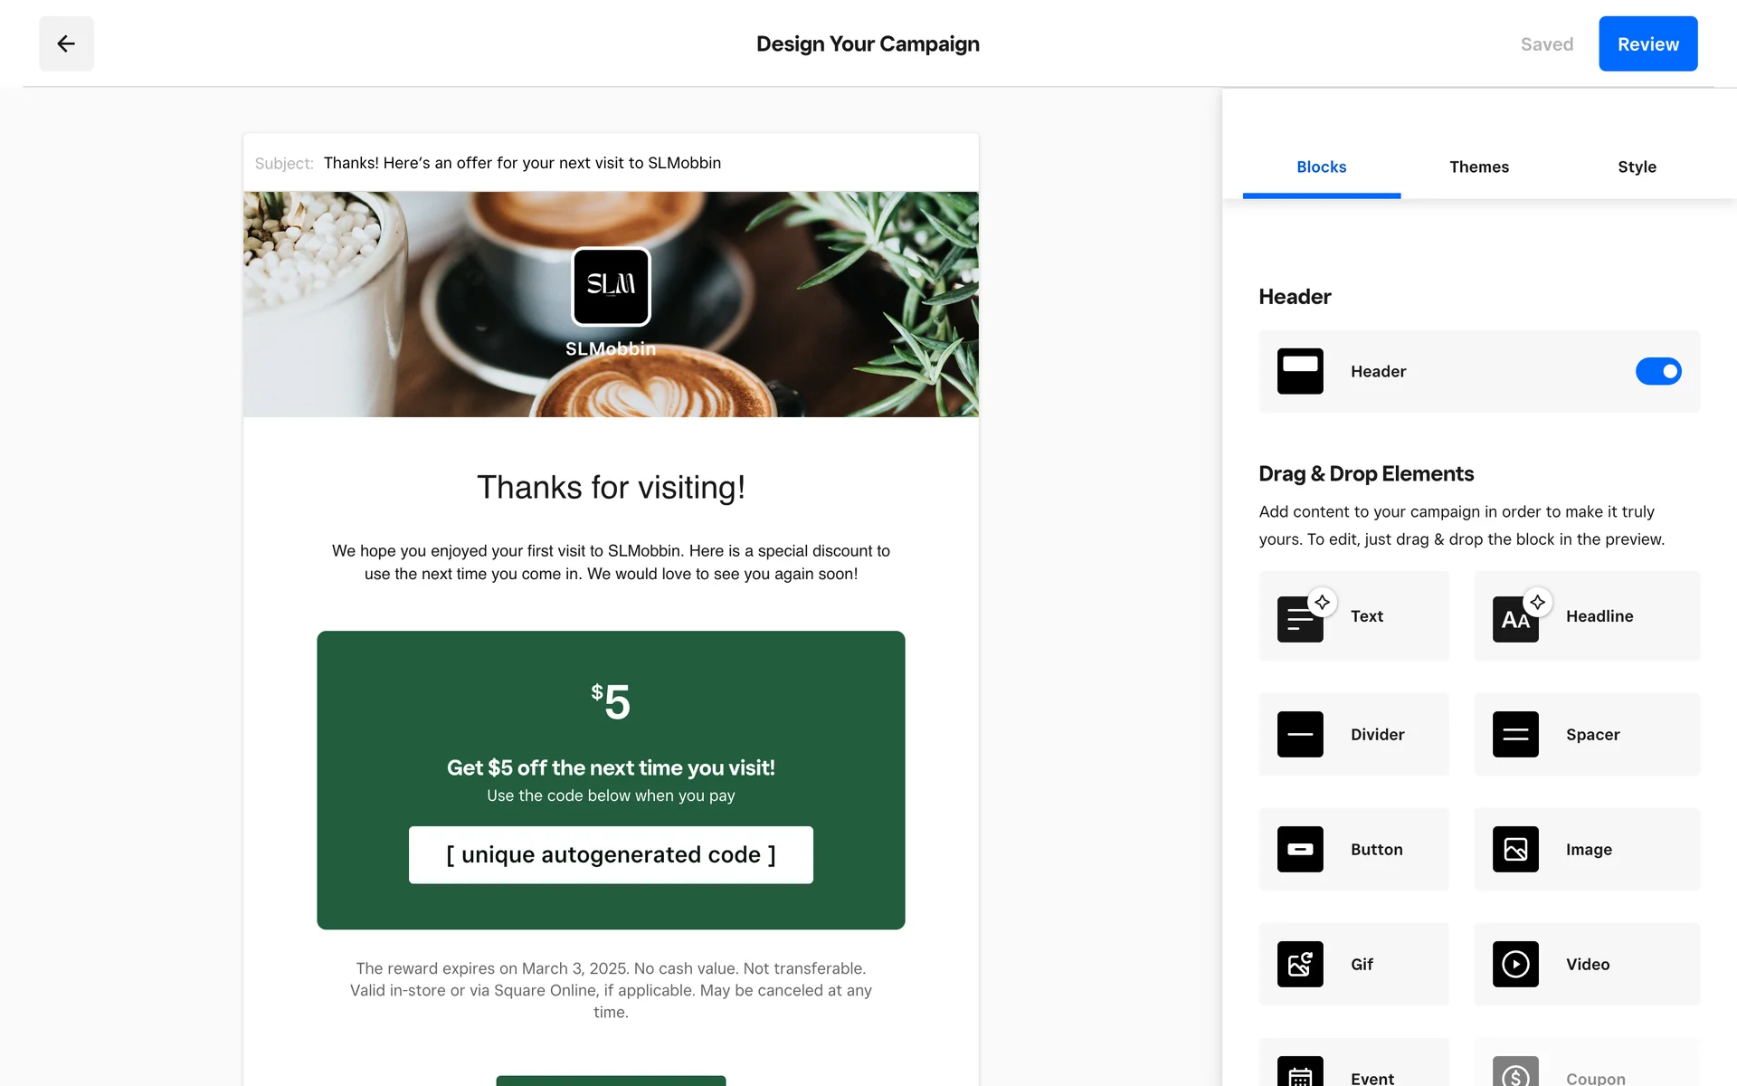Select the Blocks tab

(1321, 167)
